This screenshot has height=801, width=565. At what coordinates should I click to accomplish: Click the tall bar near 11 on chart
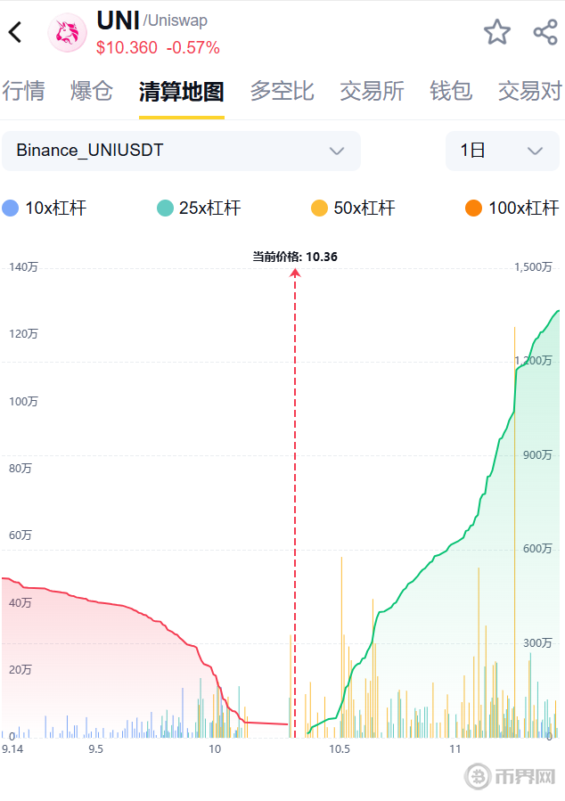click(514, 535)
